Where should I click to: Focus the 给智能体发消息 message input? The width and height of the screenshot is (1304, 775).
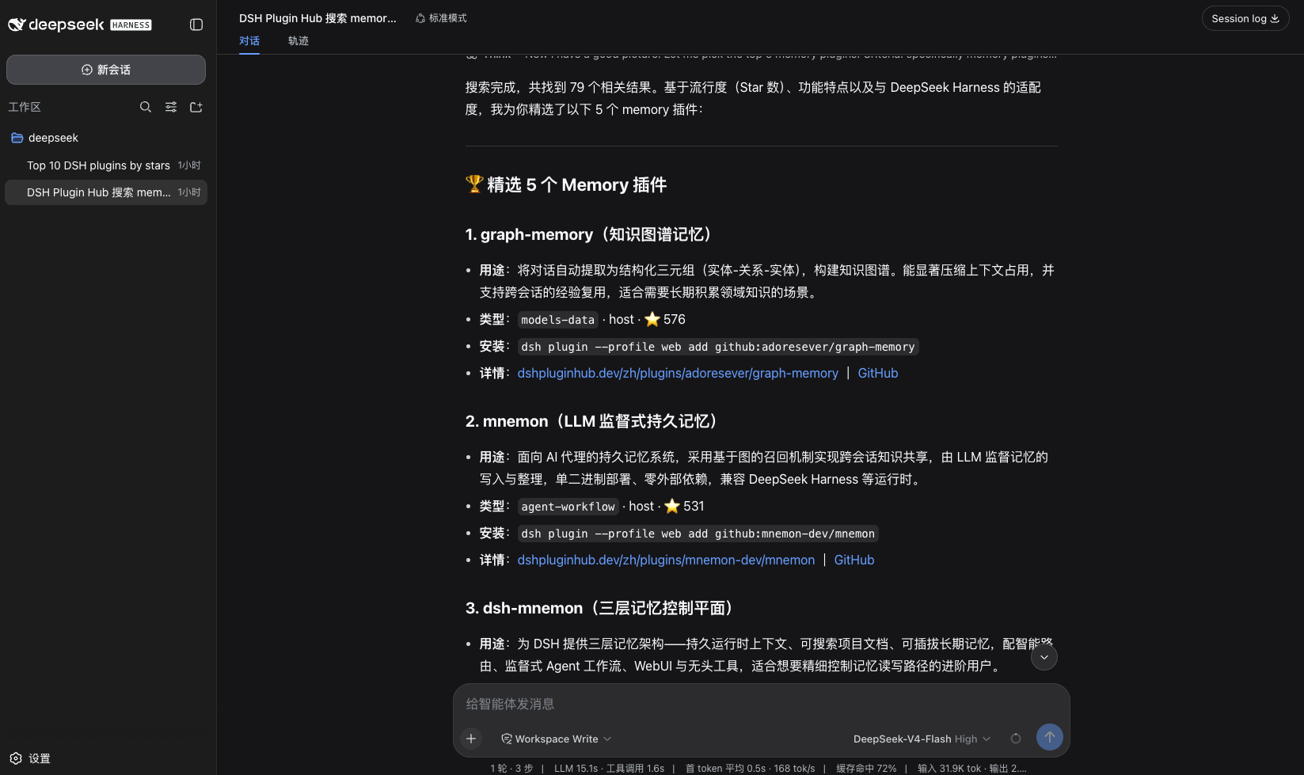pos(761,704)
